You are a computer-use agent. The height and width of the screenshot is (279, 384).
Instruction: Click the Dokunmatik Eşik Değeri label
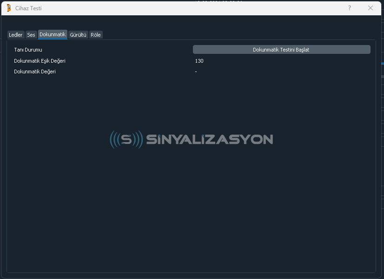coord(40,61)
